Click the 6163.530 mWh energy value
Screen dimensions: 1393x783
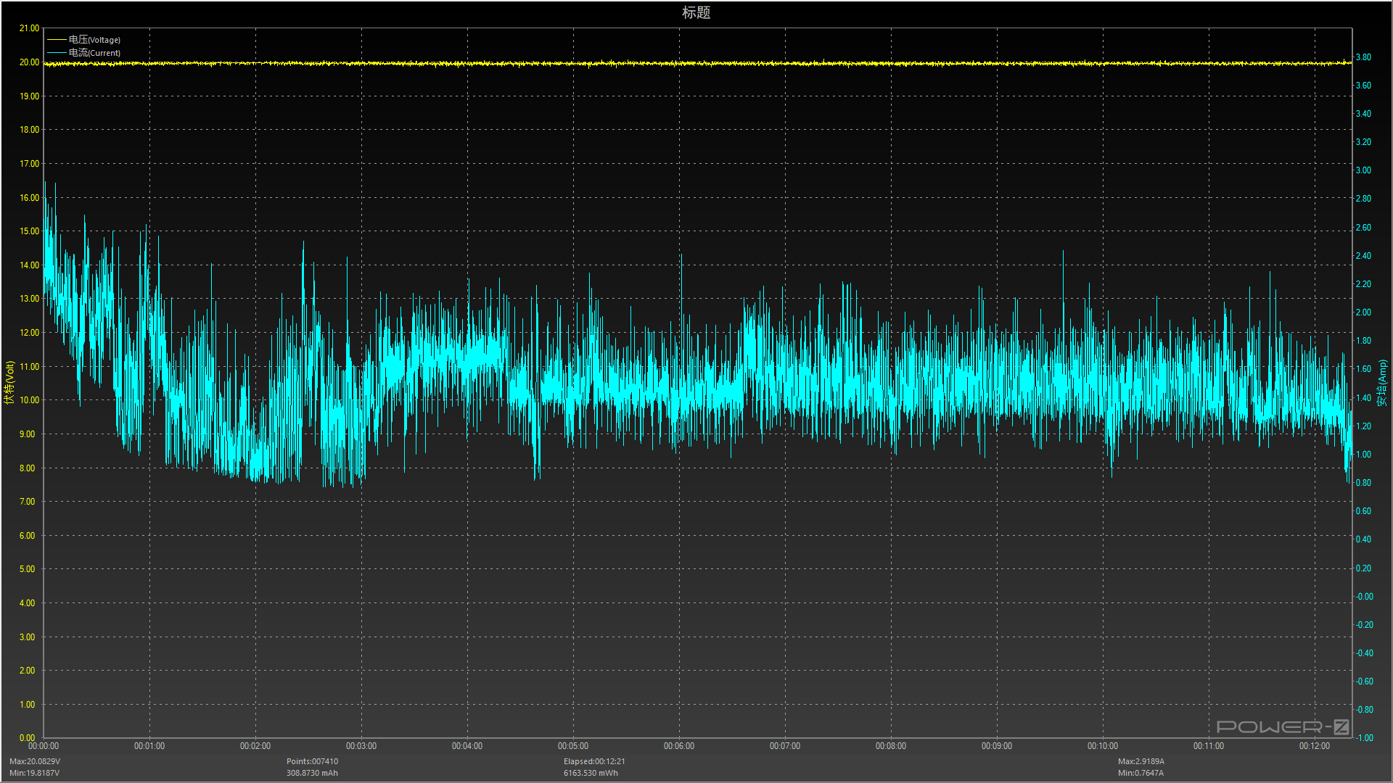click(591, 773)
